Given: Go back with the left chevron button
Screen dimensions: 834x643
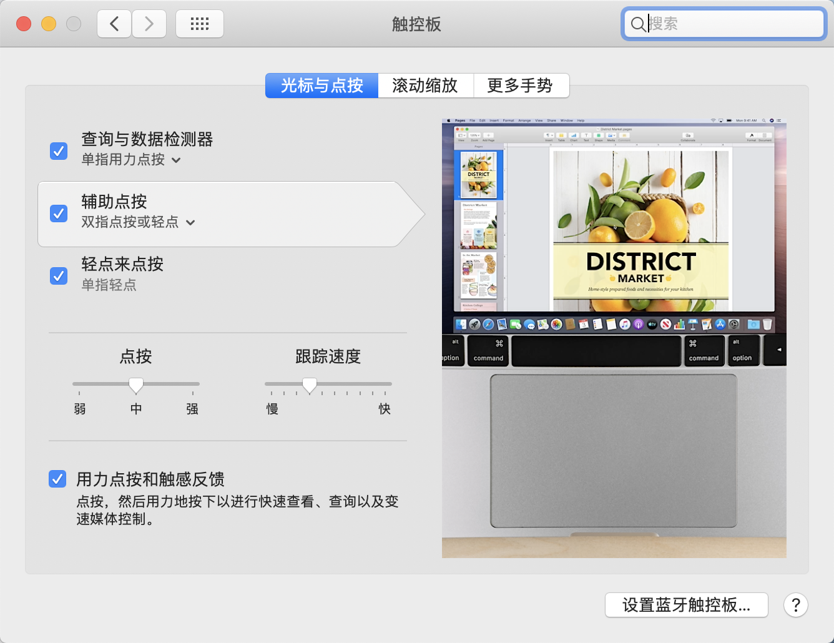Looking at the screenshot, I should [114, 24].
